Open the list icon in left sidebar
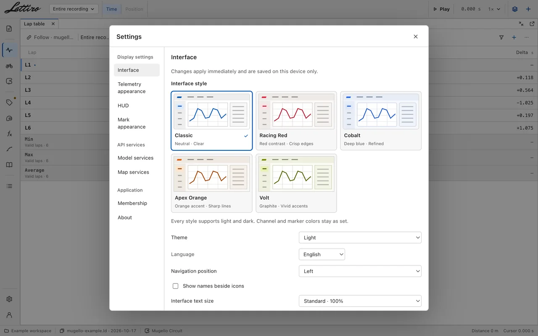 point(9,186)
